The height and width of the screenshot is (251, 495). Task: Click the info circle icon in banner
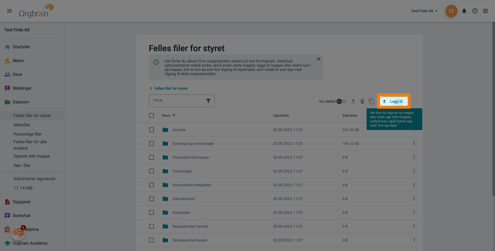click(156, 62)
